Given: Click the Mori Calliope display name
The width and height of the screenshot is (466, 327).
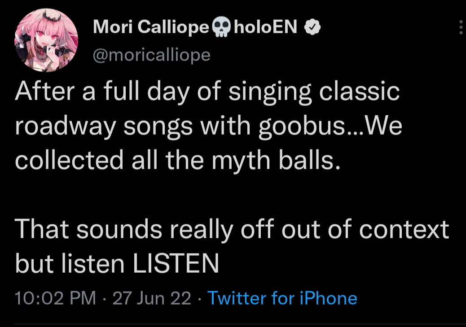Looking at the screenshot, I should pos(151,28).
